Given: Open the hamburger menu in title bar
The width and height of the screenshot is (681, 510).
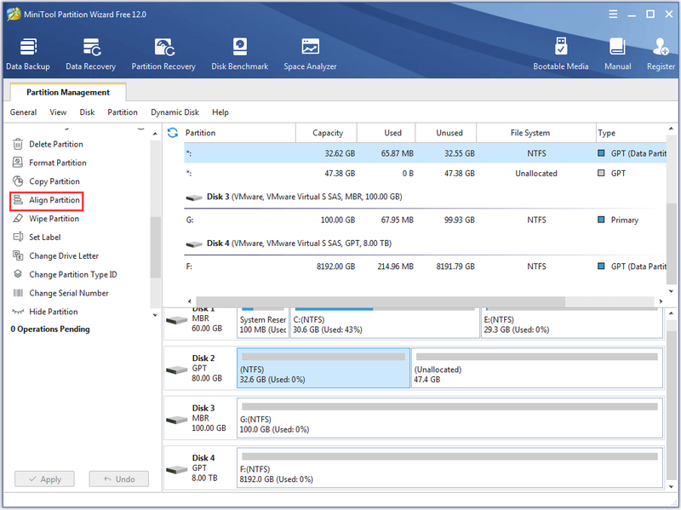Looking at the screenshot, I should tap(613, 14).
